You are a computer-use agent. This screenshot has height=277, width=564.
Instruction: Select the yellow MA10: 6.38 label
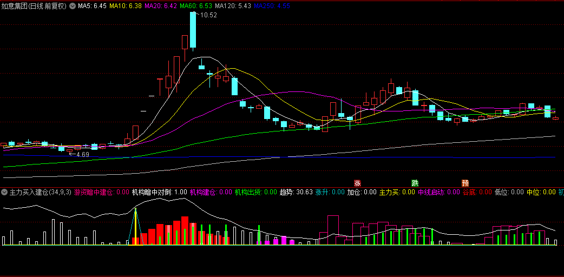click(x=126, y=6)
